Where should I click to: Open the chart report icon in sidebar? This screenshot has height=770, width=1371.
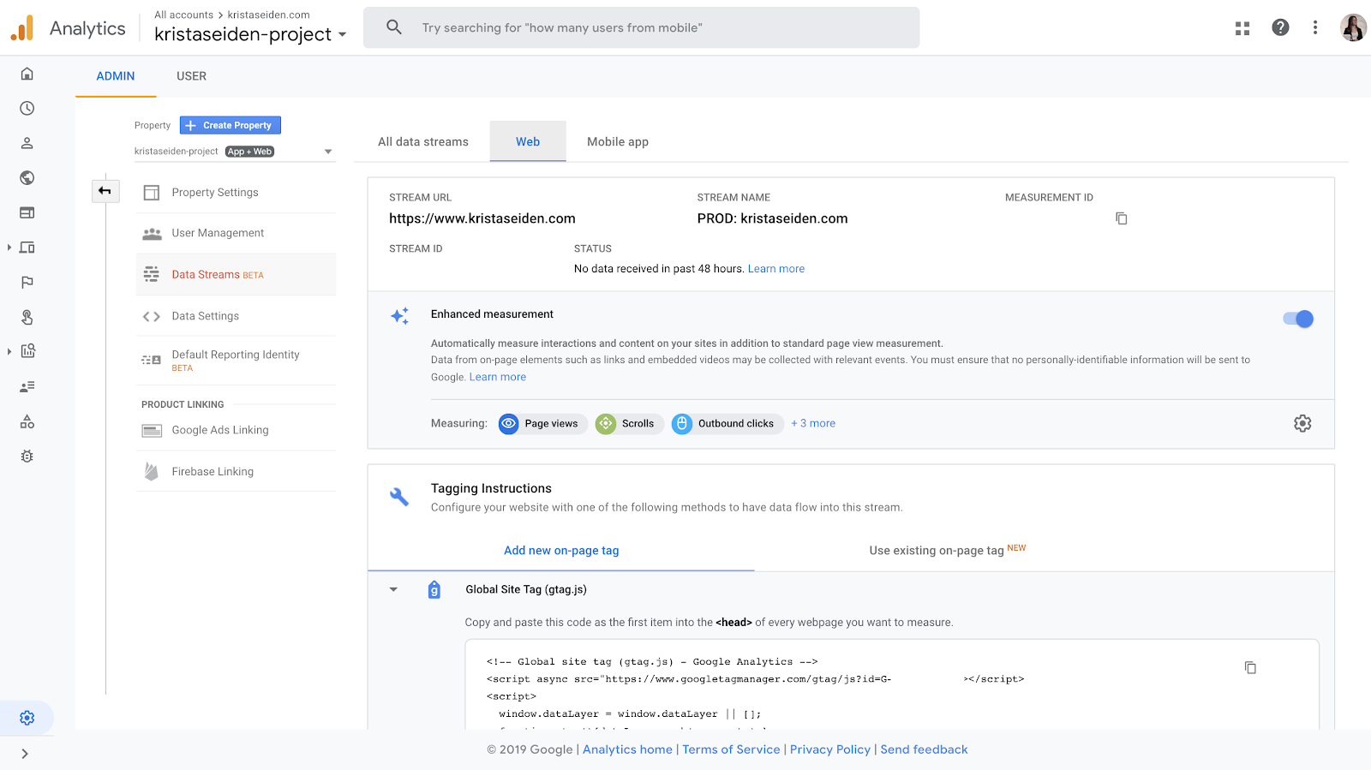27,351
